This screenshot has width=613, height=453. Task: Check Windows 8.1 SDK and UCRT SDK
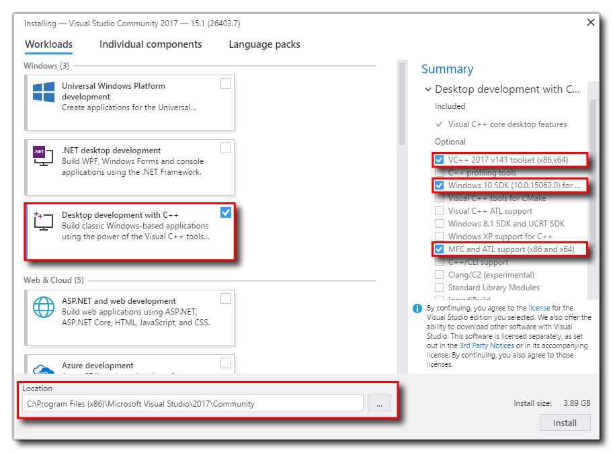(x=439, y=224)
